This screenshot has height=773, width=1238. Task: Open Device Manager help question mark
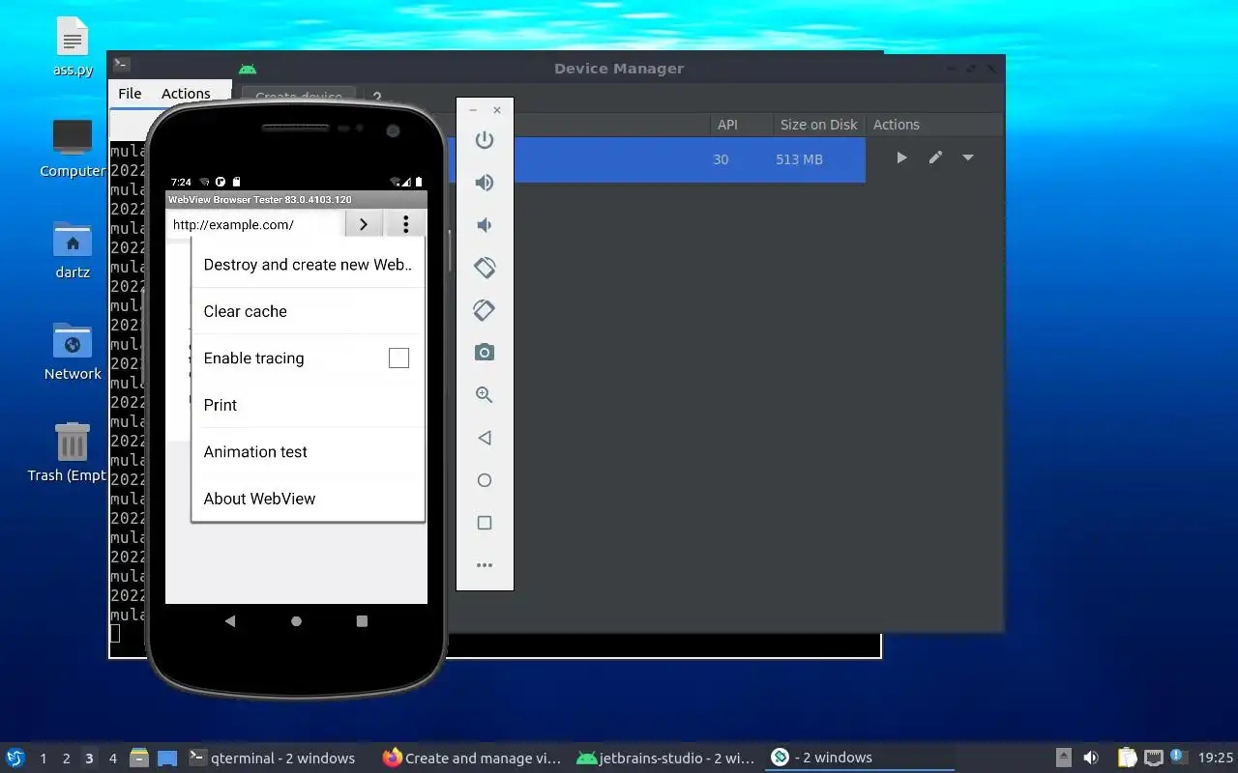[377, 98]
